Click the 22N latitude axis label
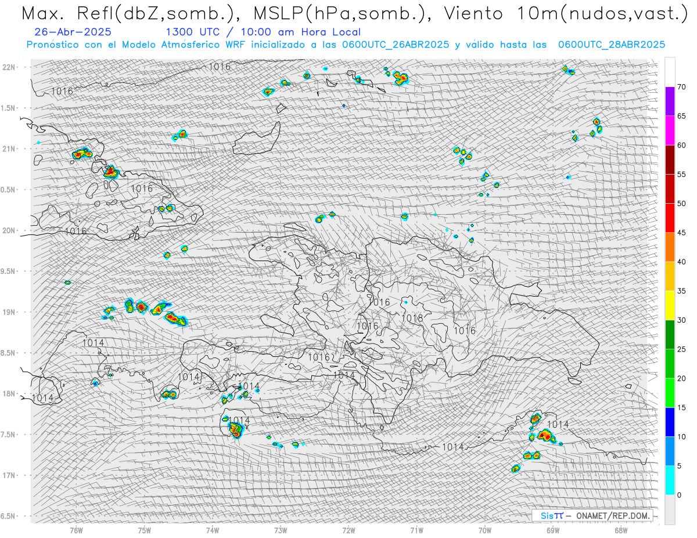Viewport: 697px width, 538px height. click(x=9, y=67)
